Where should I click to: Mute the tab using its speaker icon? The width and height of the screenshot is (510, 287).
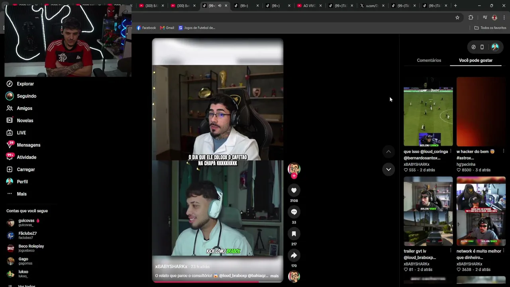click(x=220, y=6)
